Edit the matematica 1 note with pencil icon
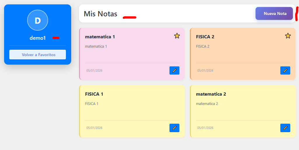The image size is (299, 150). 174,70
